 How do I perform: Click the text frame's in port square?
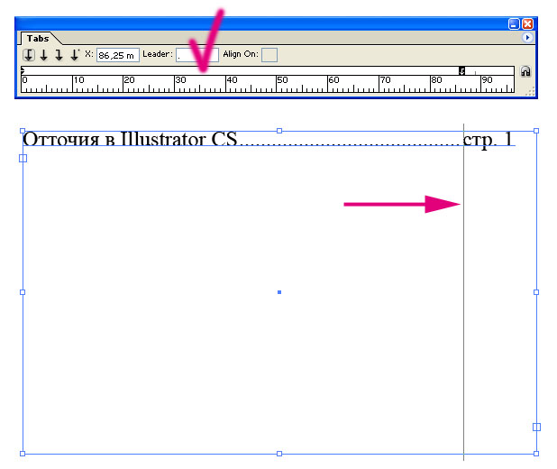(x=23, y=158)
